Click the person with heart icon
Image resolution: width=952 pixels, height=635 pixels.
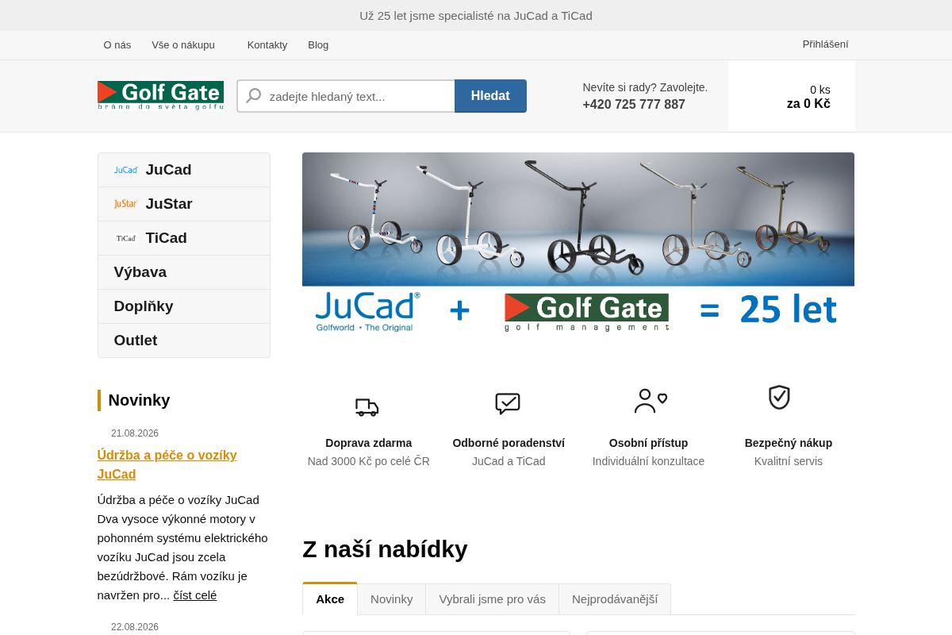coord(651,401)
